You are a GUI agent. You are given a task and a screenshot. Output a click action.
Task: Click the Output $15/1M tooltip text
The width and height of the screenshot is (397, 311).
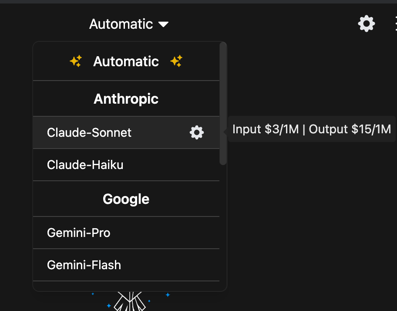point(350,129)
